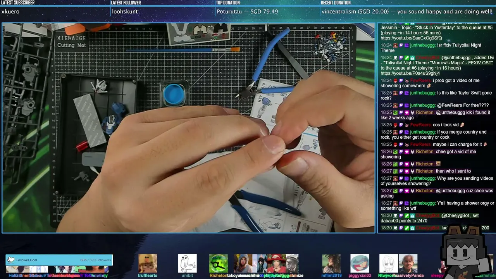Click trufflearts' avatar in the viewer row
This screenshot has height=279, width=496.
point(148,263)
